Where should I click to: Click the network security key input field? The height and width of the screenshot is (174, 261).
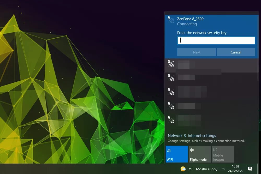(216, 40)
